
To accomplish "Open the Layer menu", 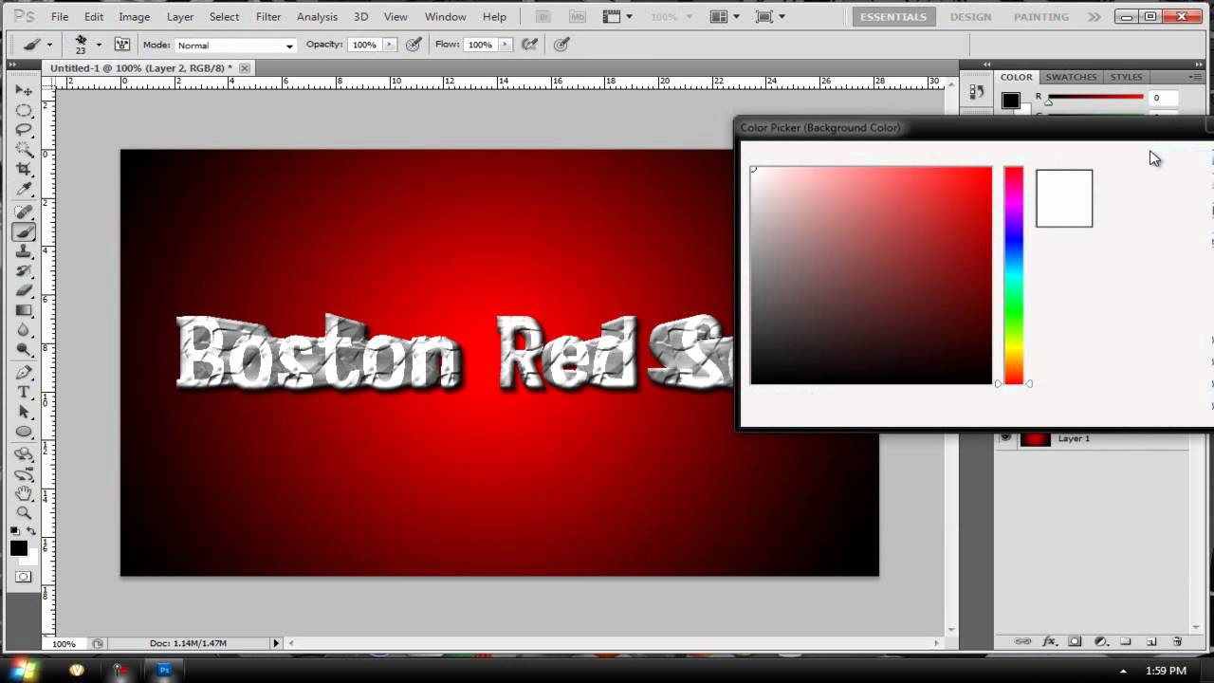I will pyautogui.click(x=180, y=17).
